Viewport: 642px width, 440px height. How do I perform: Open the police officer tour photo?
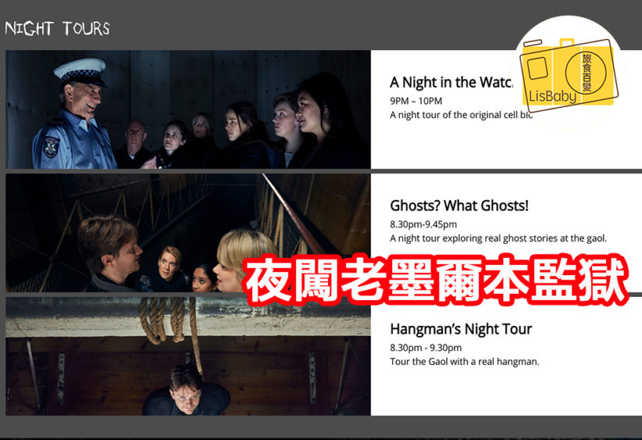point(188,109)
